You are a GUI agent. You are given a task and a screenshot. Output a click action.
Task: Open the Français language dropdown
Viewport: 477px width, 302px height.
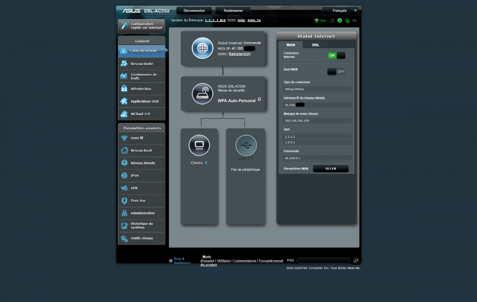[341, 10]
